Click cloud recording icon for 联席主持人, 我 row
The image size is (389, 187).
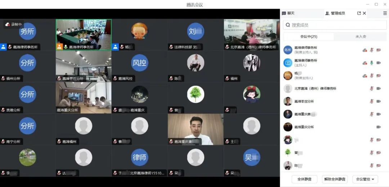pyautogui.click(x=365, y=50)
